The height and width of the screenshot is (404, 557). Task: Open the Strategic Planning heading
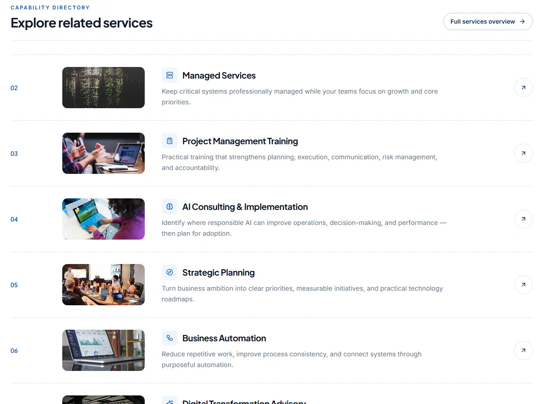tap(218, 273)
